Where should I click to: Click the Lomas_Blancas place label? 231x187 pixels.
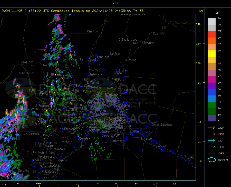point(162,125)
